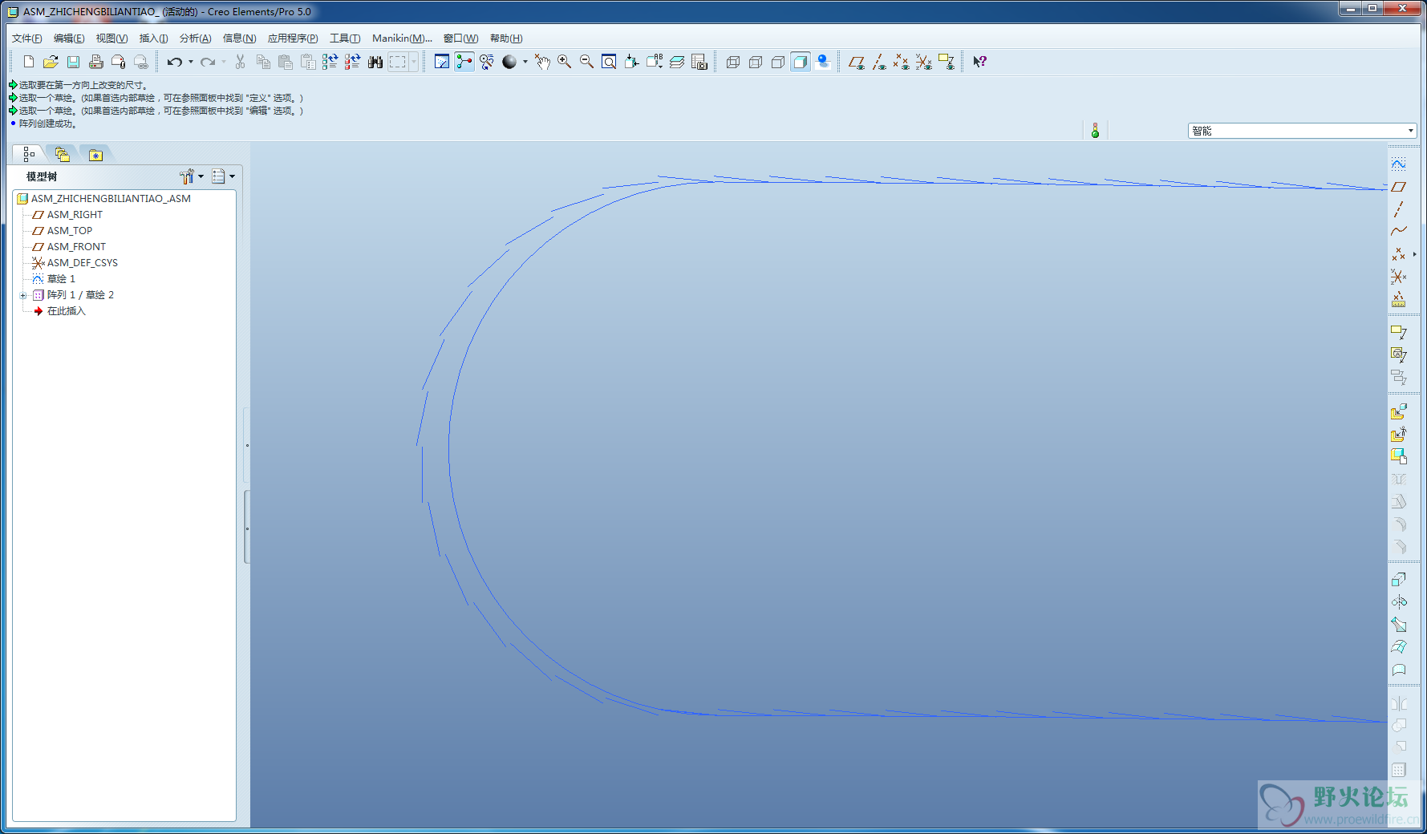This screenshot has width=1427, height=834.
Task: Print the model with the printer icon
Action: click(x=95, y=62)
